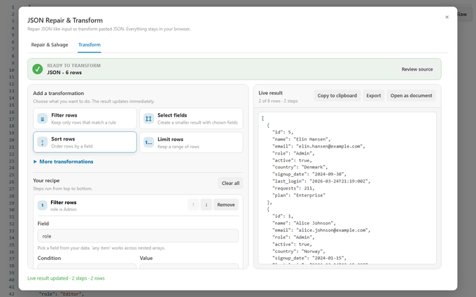Add a Filter rows transformation
This screenshot has height=297, width=476.
tap(85, 119)
